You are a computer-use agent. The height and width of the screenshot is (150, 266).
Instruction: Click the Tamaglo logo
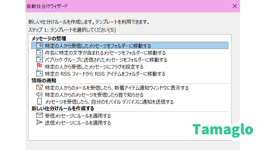click(222, 129)
